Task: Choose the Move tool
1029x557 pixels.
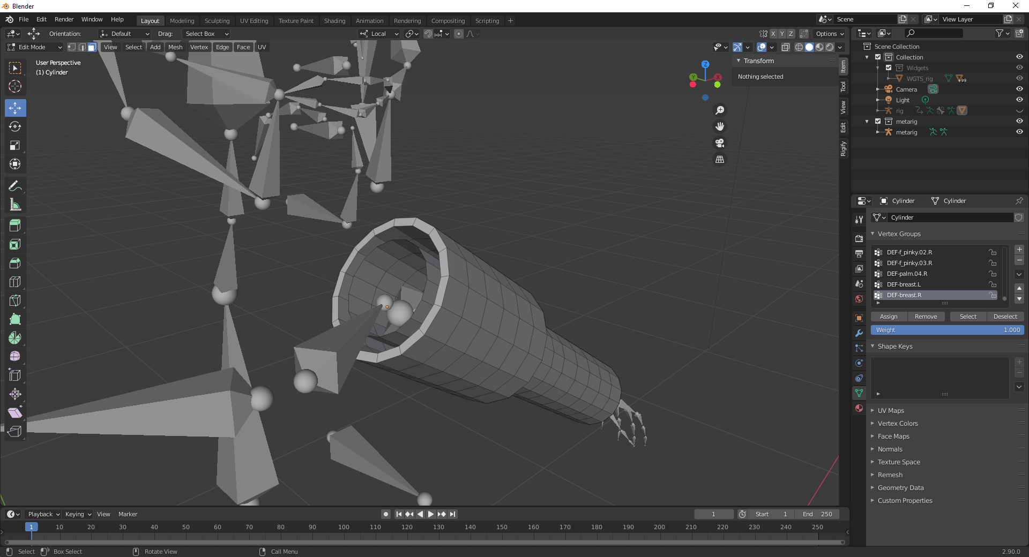Action: [x=15, y=108]
